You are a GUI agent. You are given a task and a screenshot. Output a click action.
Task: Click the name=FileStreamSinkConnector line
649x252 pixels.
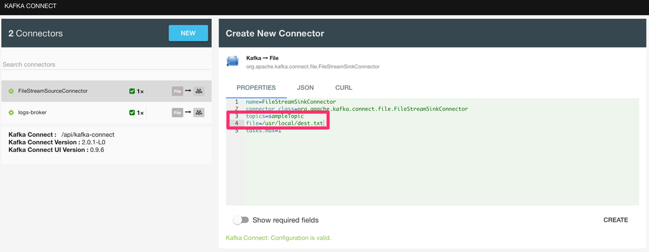pos(290,102)
